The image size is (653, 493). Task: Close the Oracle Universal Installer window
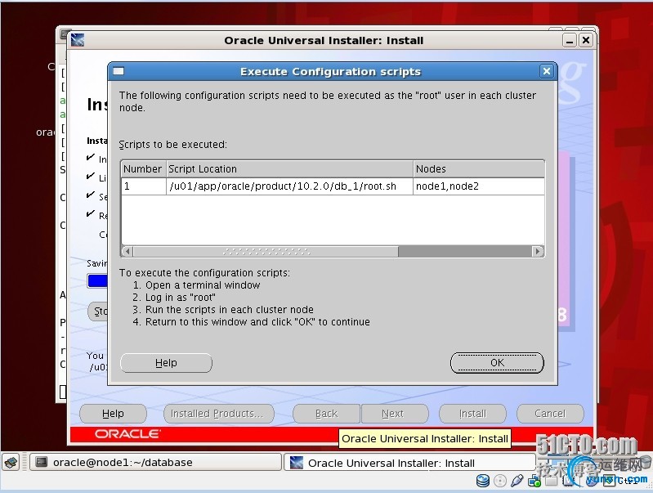[x=585, y=40]
